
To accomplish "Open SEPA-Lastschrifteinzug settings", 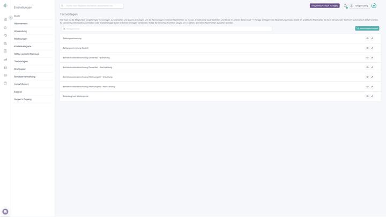I will 26,54.
